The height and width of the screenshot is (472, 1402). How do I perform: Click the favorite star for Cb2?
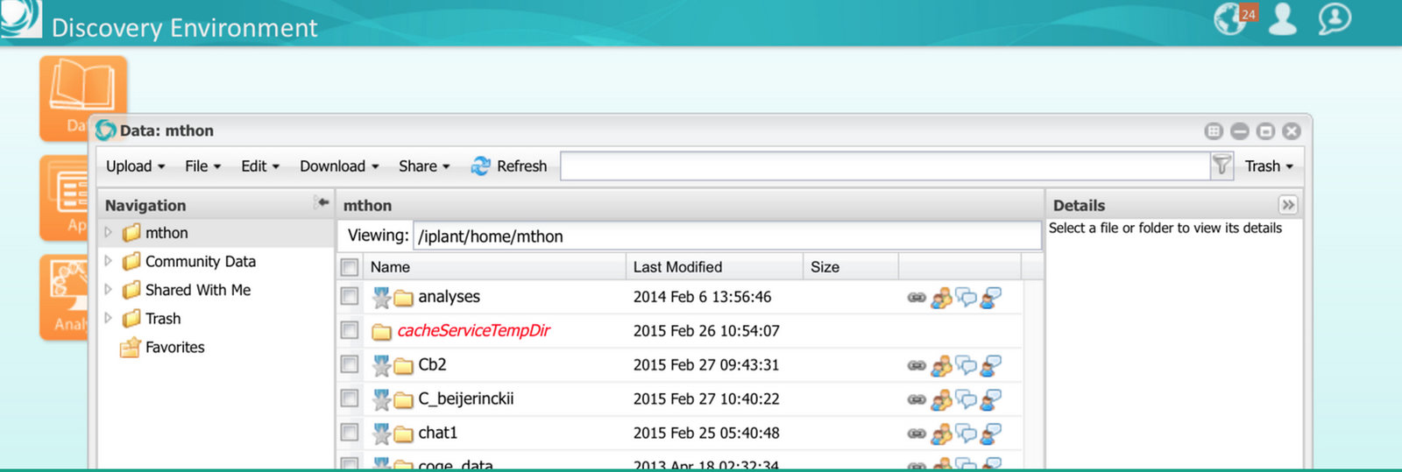point(381,365)
